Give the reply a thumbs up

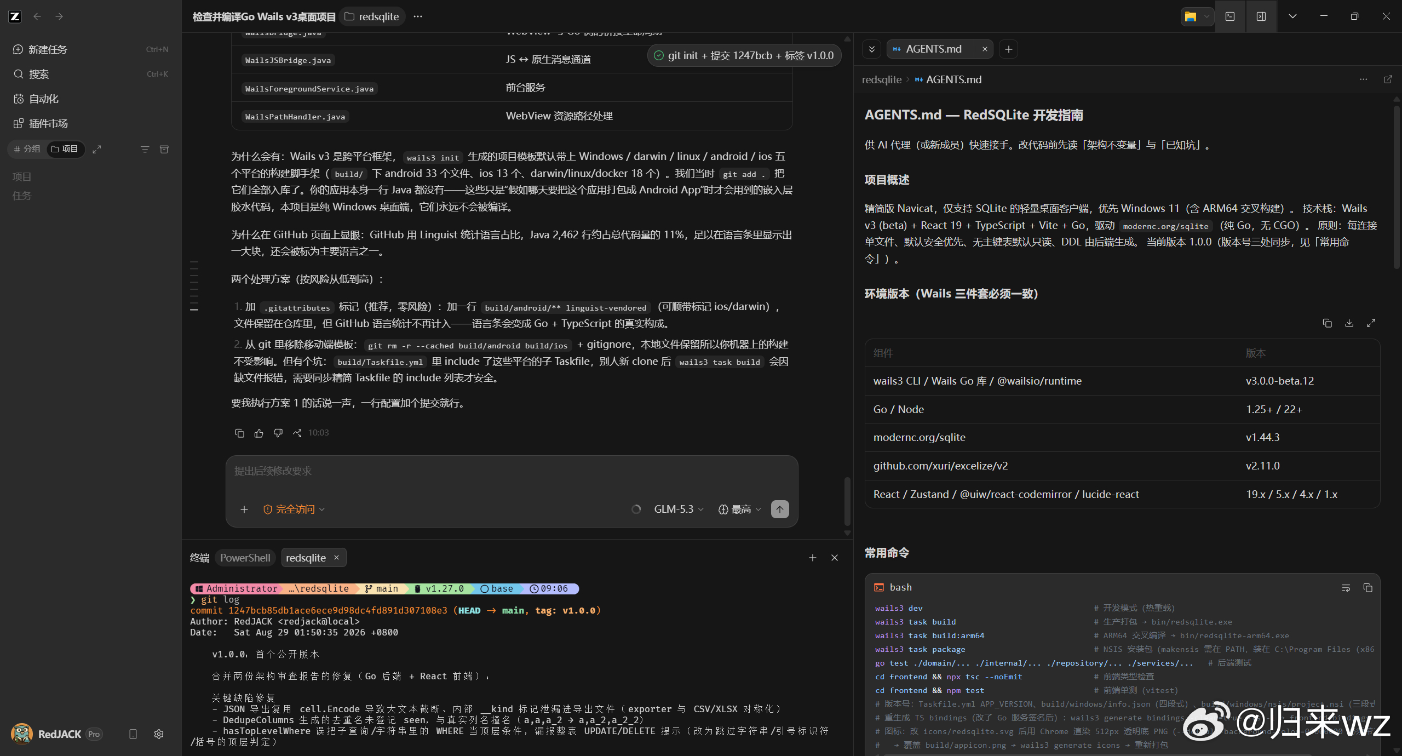tap(259, 433)
